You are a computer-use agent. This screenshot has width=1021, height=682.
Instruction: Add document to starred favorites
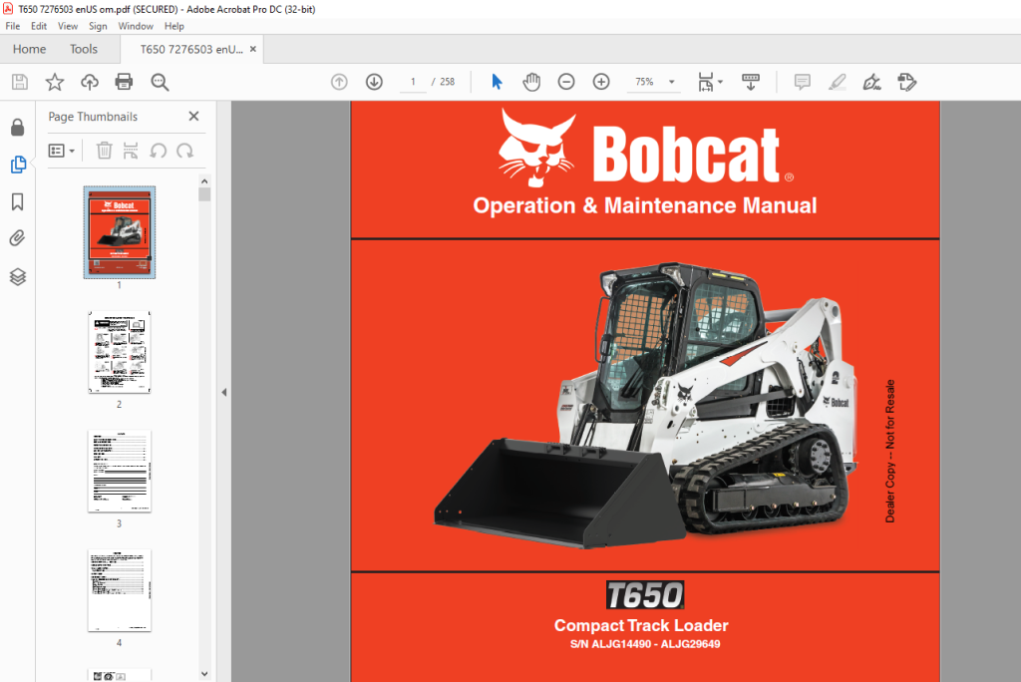[55, 82]
